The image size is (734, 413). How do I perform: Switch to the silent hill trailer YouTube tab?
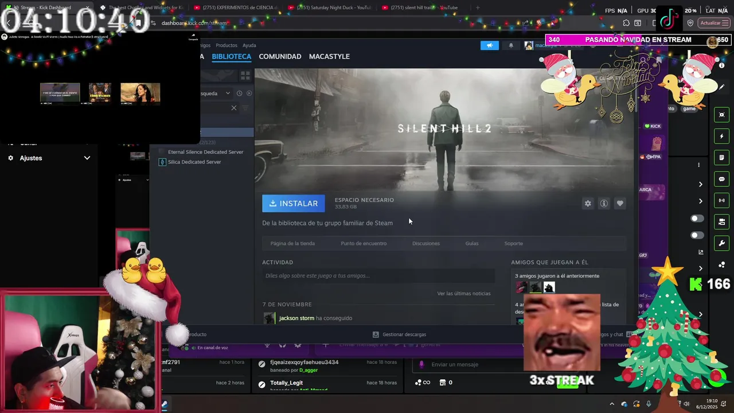(423, 7)
